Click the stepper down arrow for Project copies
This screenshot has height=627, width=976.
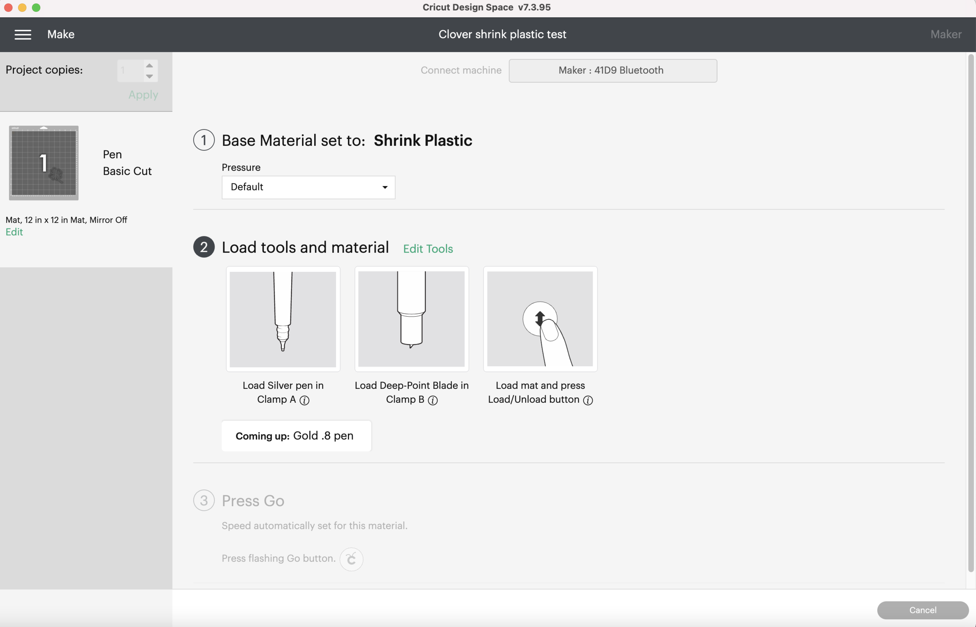pyautogui.click(x=150, y=75)
